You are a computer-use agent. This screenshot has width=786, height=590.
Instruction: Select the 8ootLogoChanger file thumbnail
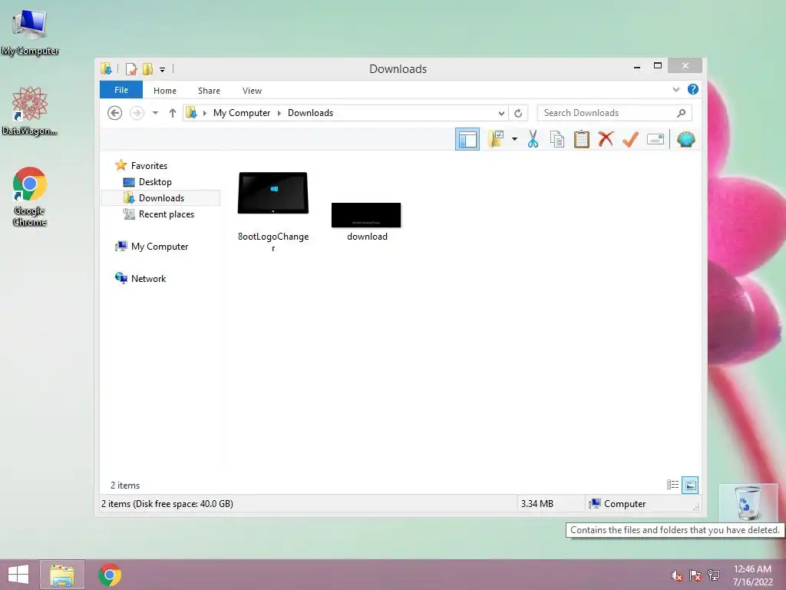[273, 193]
